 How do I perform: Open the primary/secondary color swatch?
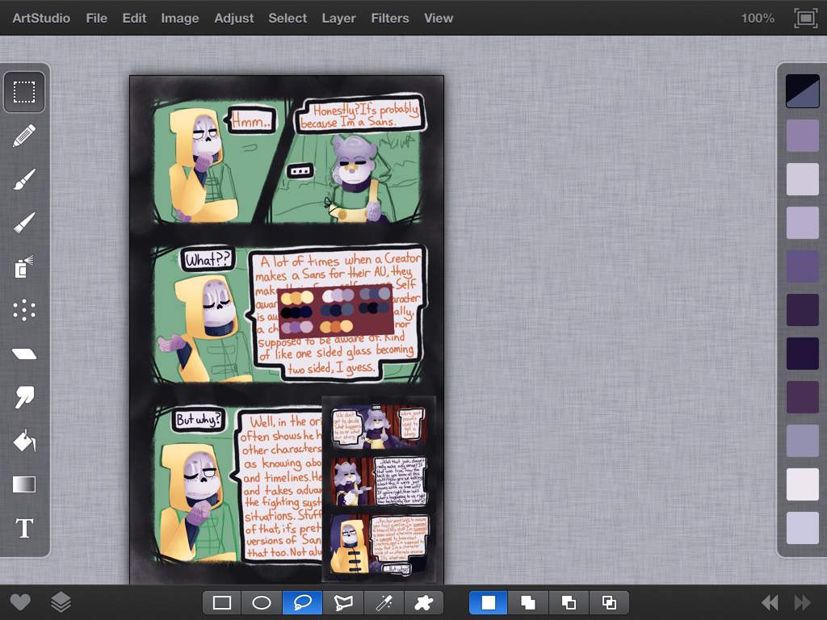click(802, 90)
